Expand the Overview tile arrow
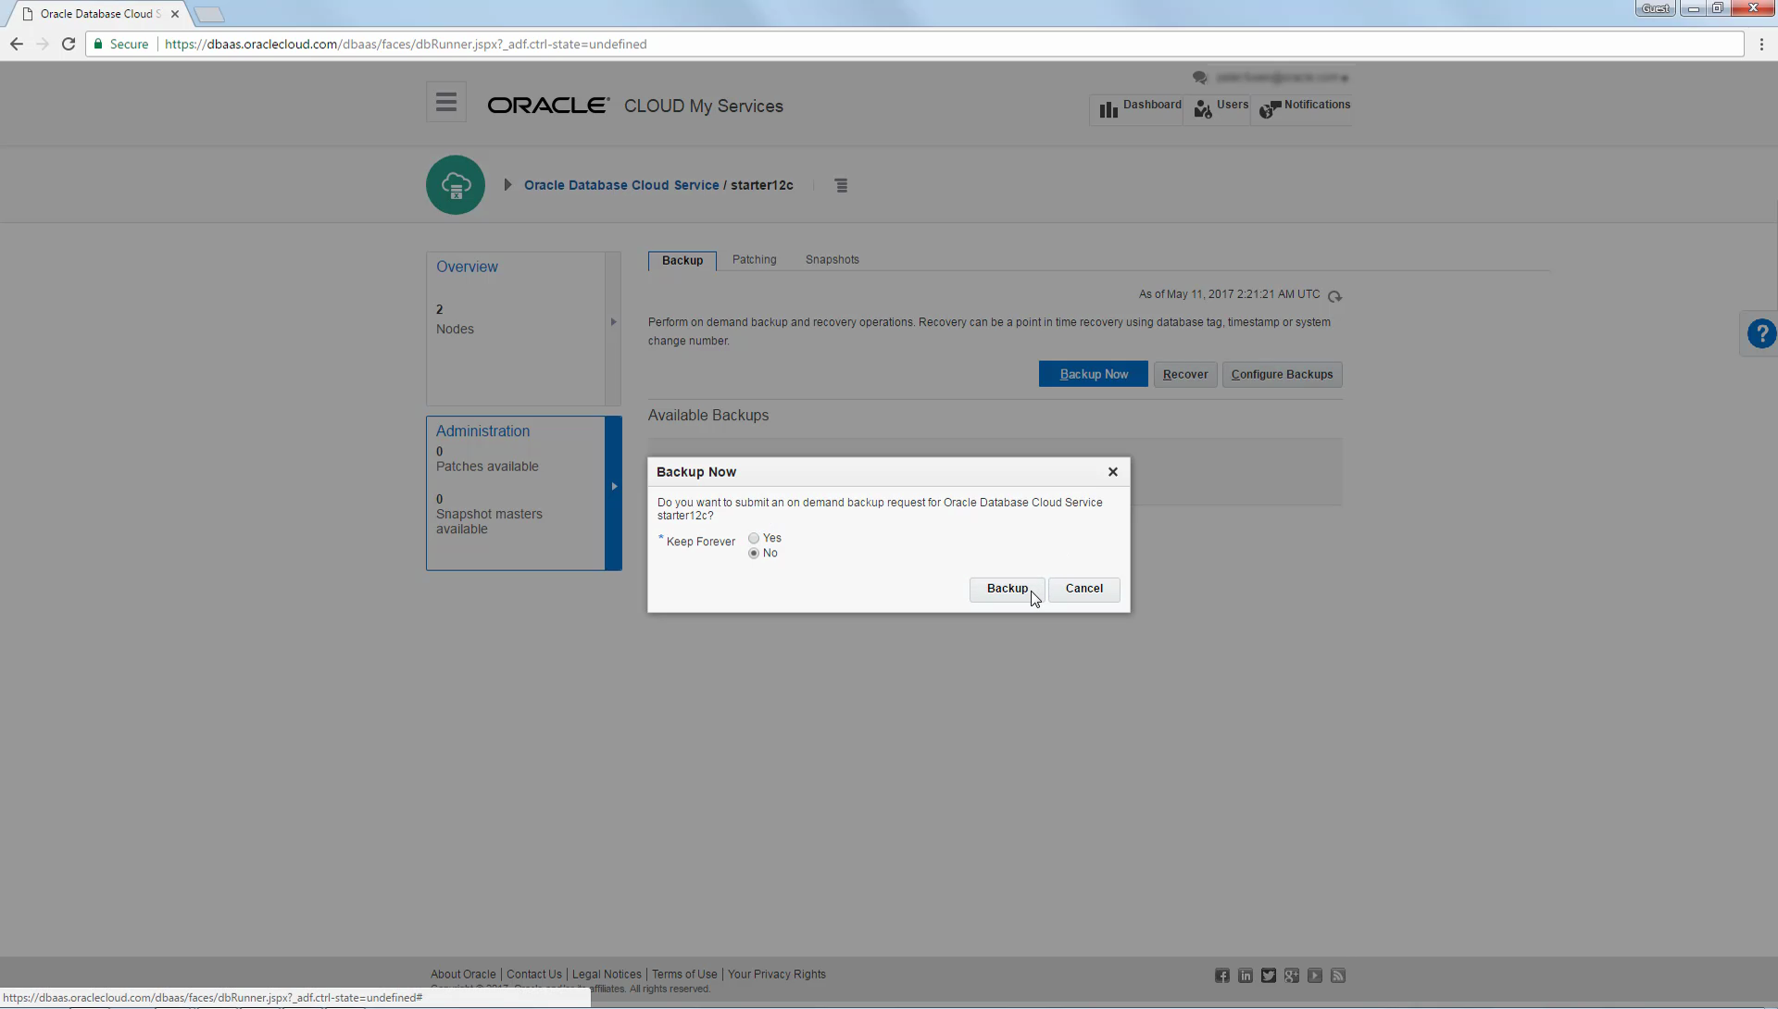The height and width of the screenshot is (1009, 1778). tap(613, 322)
